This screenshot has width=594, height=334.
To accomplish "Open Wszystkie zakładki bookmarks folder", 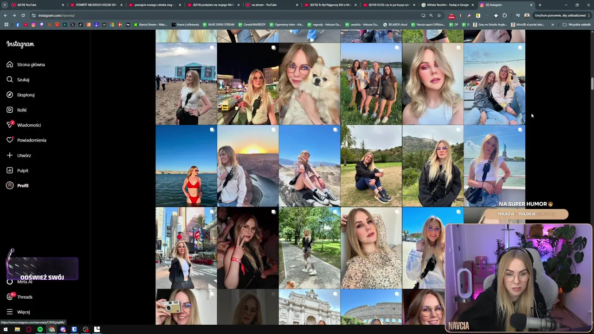I will [x=577, y=25].
